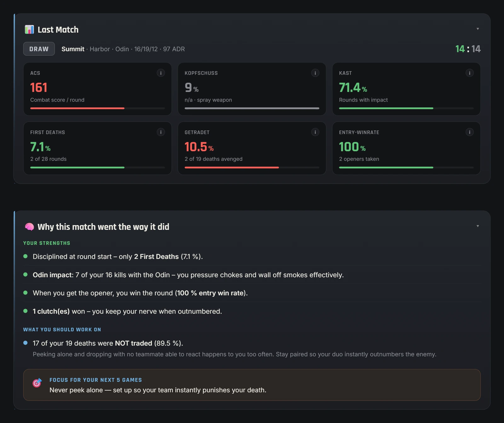Click the Odin impact strength line
504x423 pixels.
(188, 275)
